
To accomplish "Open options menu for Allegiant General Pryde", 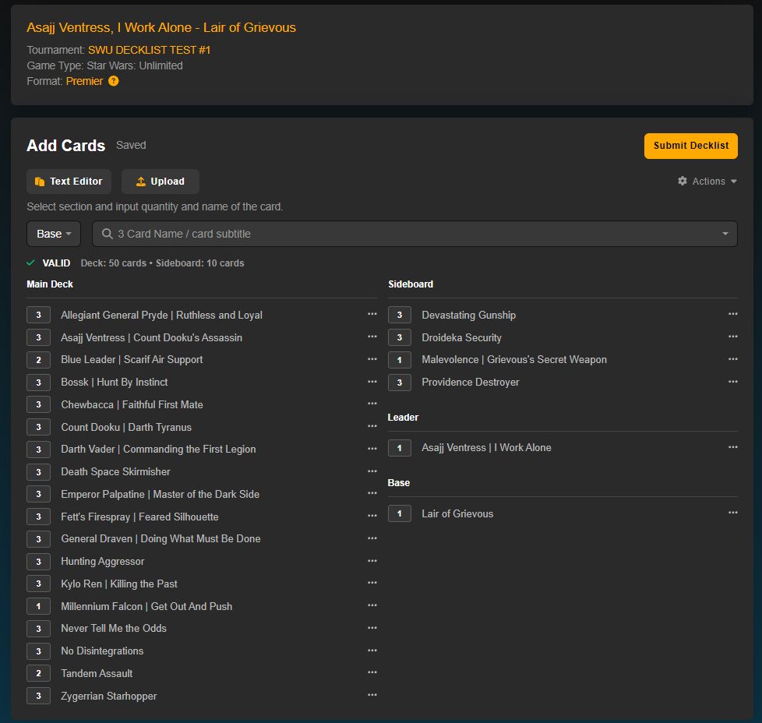I will (372, 315).
